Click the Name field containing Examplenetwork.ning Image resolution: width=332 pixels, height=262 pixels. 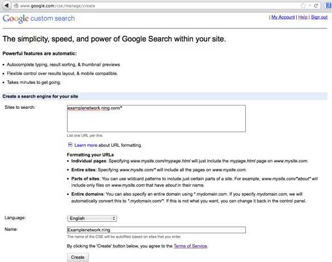coord(156,230)
